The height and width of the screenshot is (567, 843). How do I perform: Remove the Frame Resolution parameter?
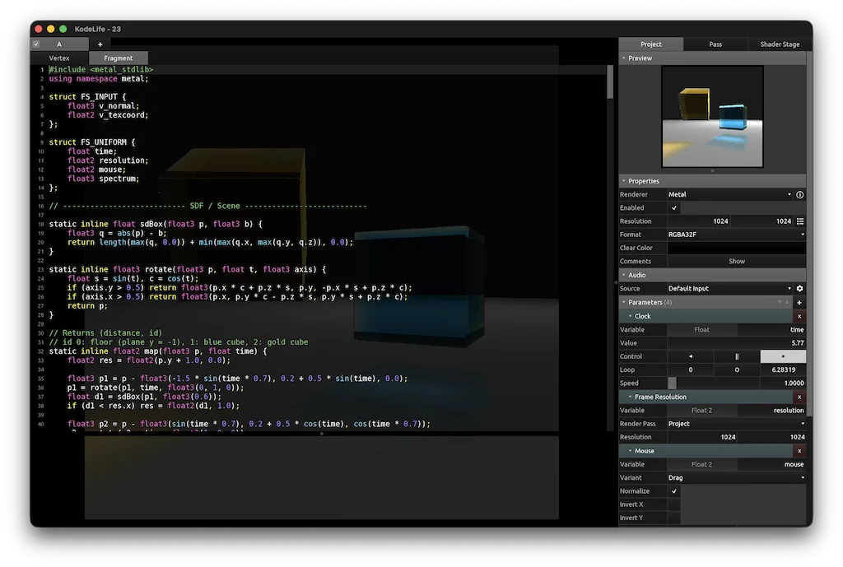coord(799,397)
